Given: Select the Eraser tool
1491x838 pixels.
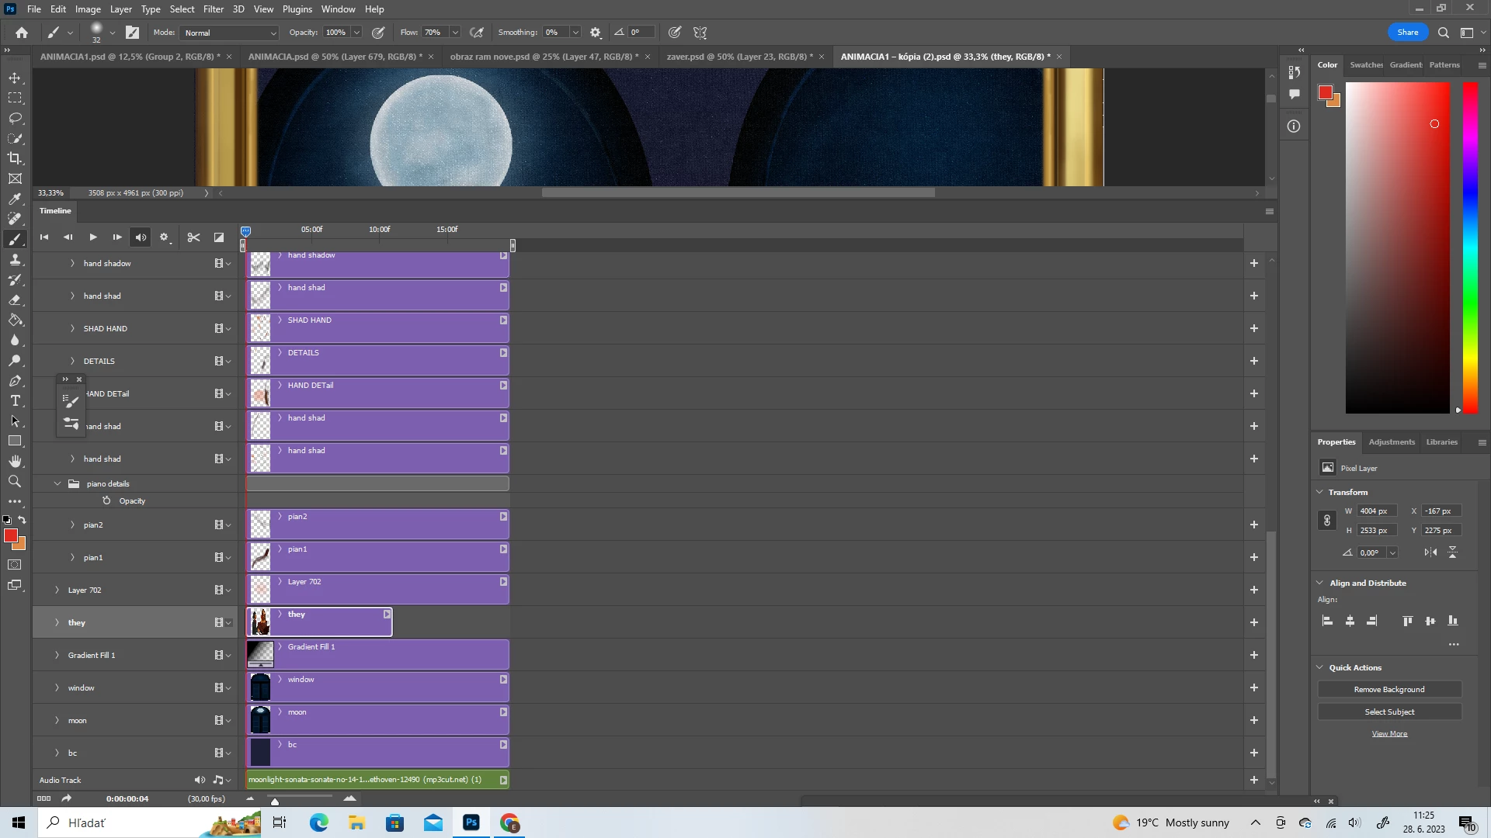Looking at the screenshot, I should pyautogui.click(x=15, y=300).
